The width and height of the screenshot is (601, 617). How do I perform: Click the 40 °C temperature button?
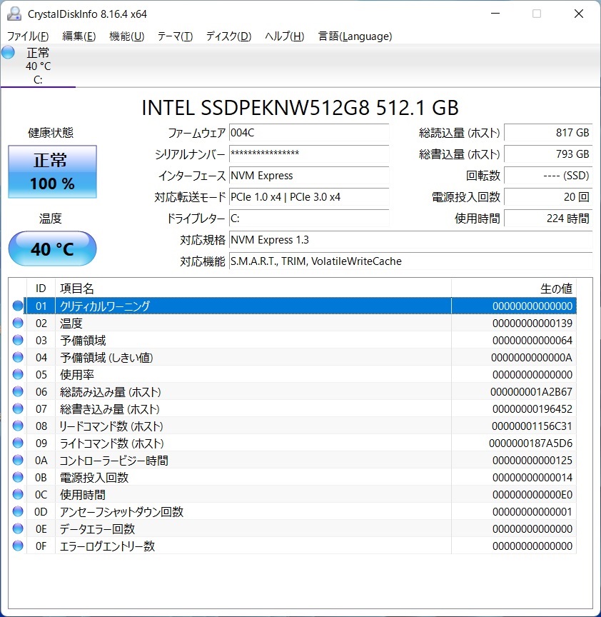click(x=52, y=249)
